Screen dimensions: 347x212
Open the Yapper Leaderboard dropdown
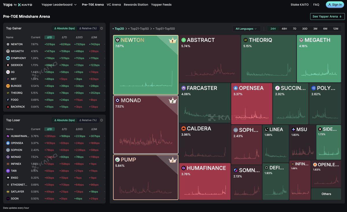pyautogui.click(x=59, y=5)
